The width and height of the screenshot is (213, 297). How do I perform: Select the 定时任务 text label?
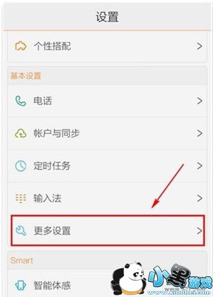52,166
